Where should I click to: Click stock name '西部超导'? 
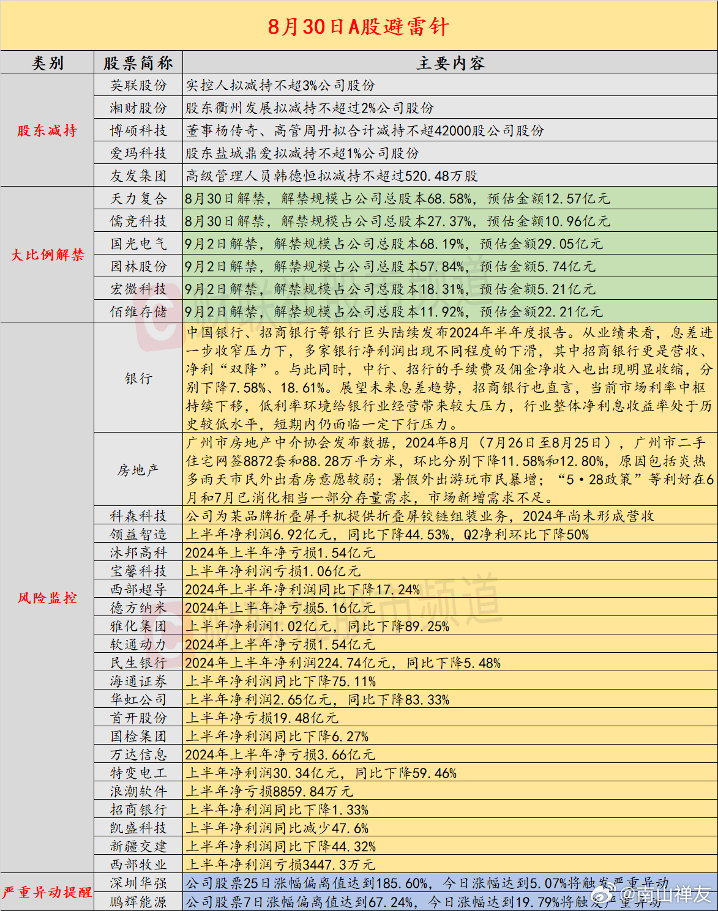tap(138, 589)
